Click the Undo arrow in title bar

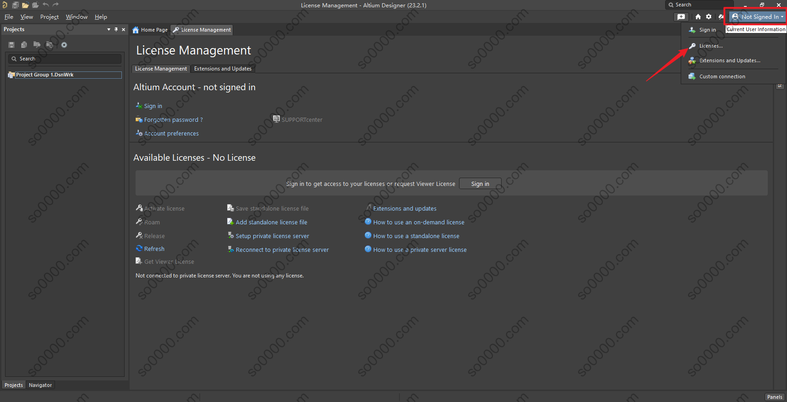click(45, 5)
